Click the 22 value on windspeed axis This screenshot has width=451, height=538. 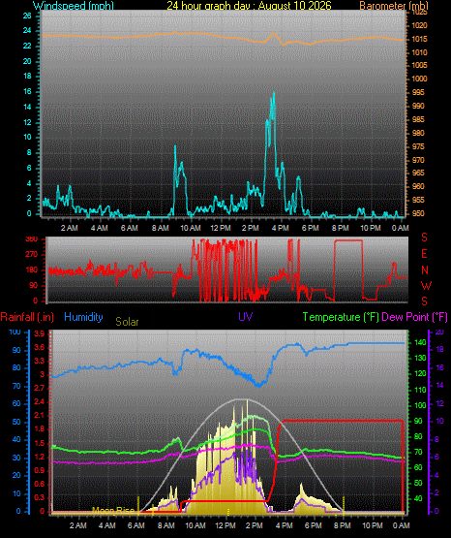coord(27,46)
